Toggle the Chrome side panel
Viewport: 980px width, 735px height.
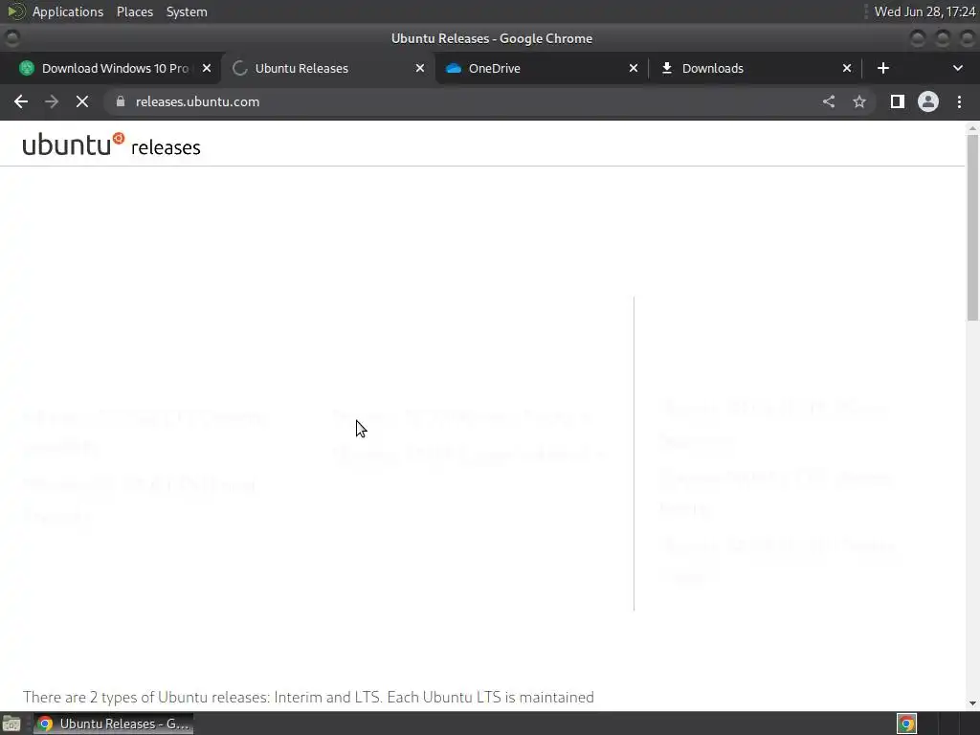pyautogui.click(x=898, y=101)
